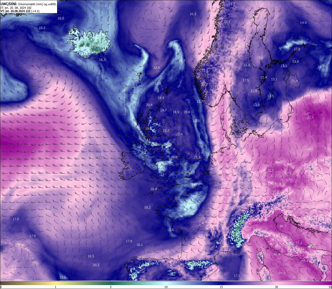Click the map value label '45.7'

click(x=296, y=278)
